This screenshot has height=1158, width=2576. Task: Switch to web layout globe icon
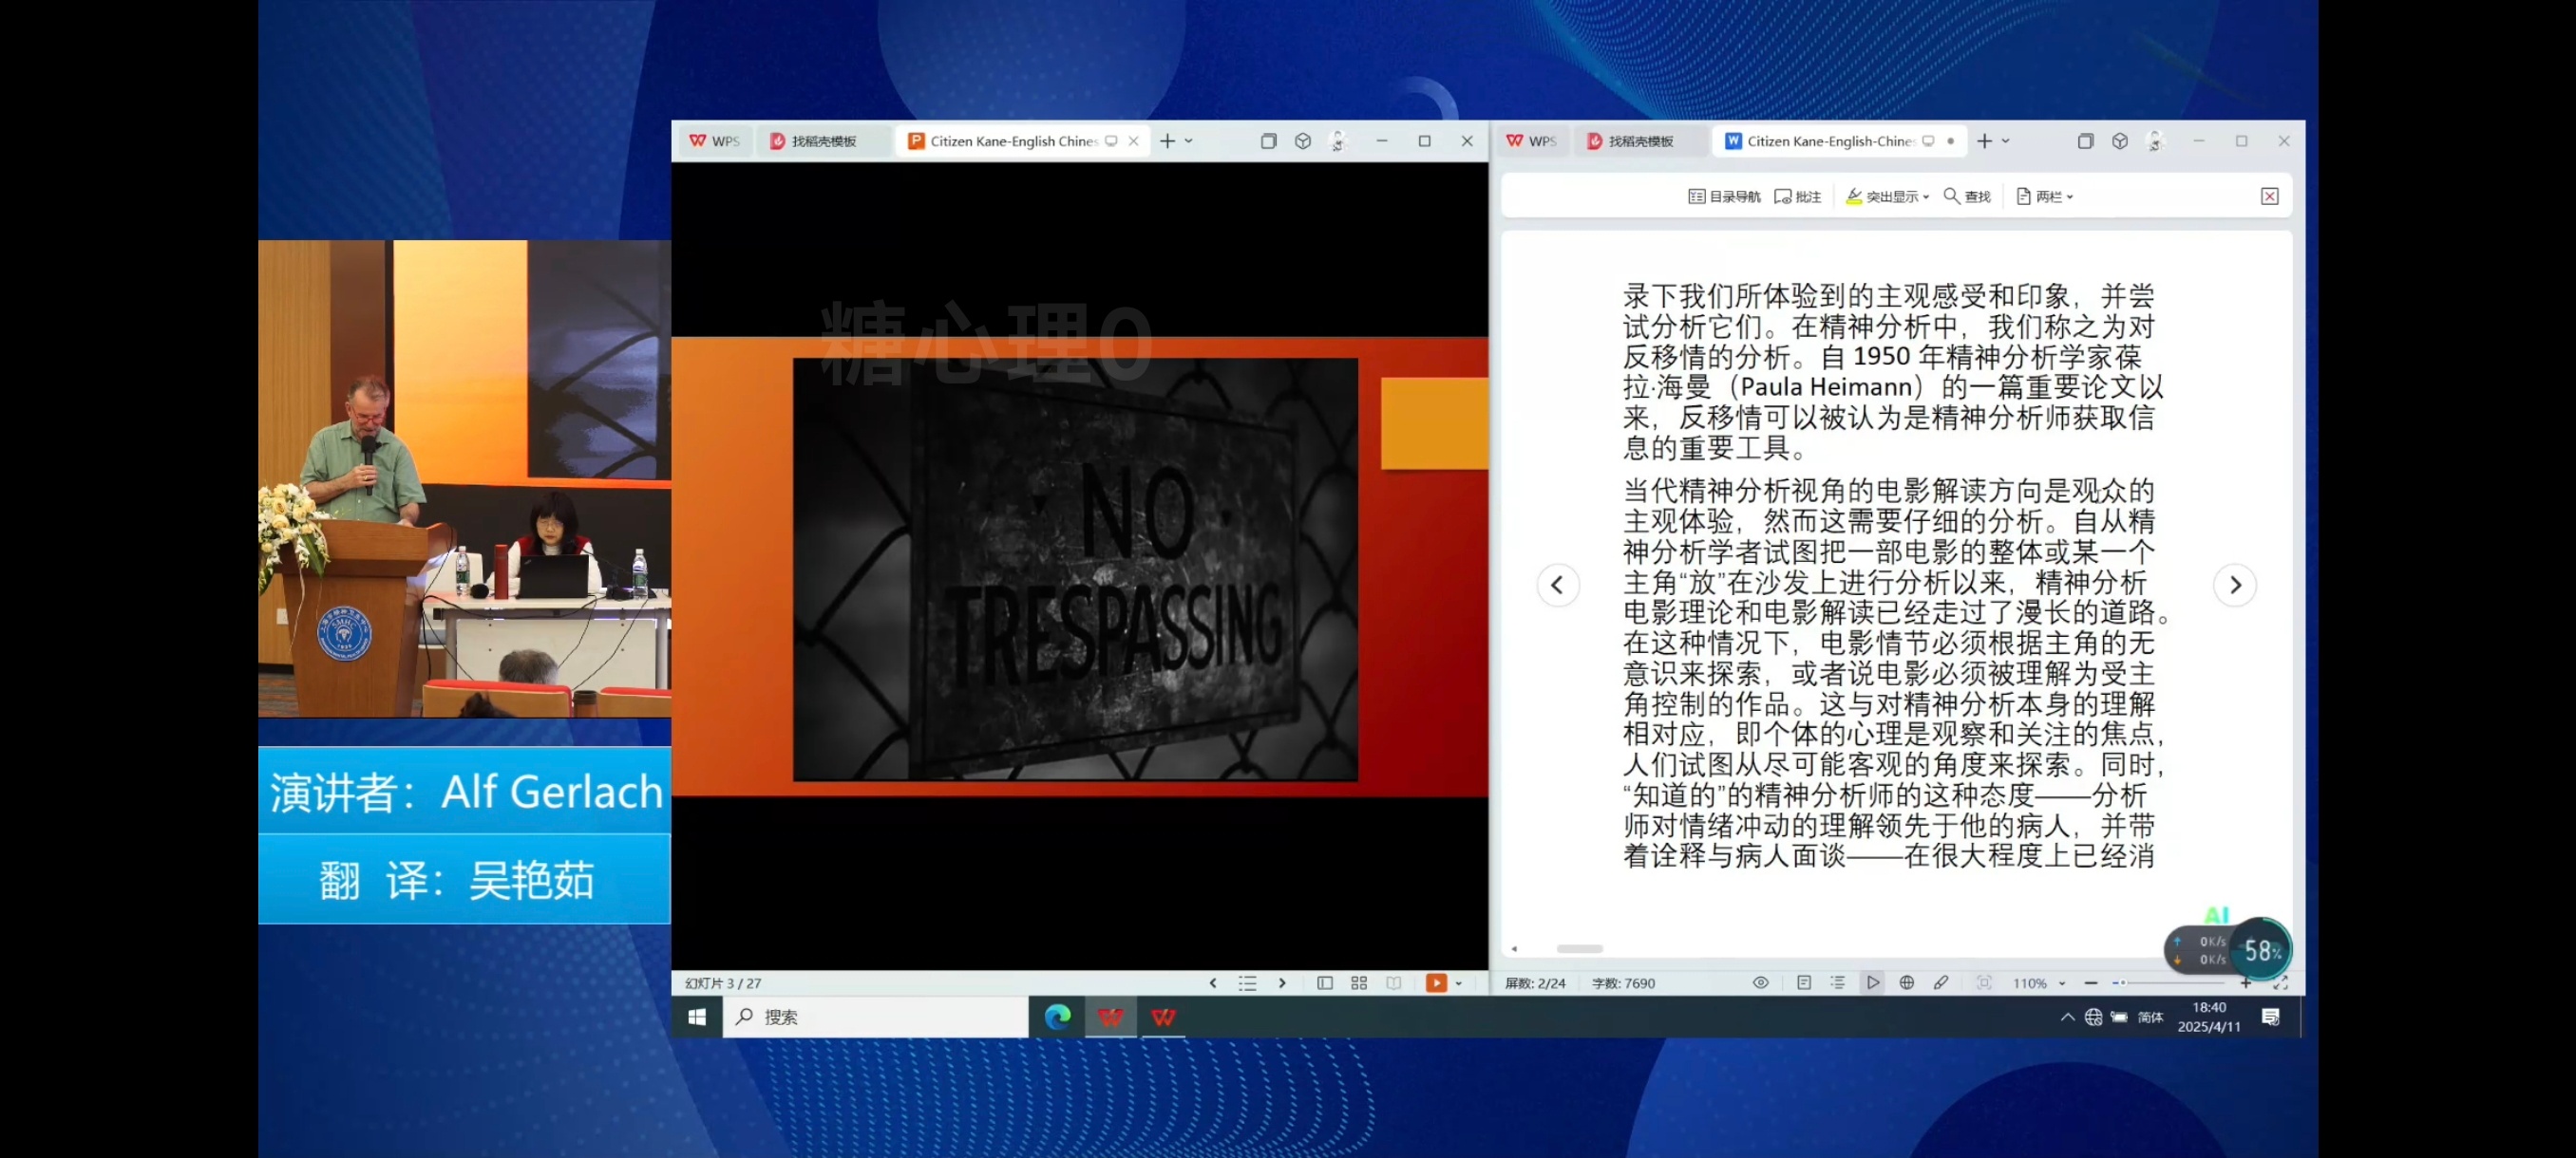1906,983
